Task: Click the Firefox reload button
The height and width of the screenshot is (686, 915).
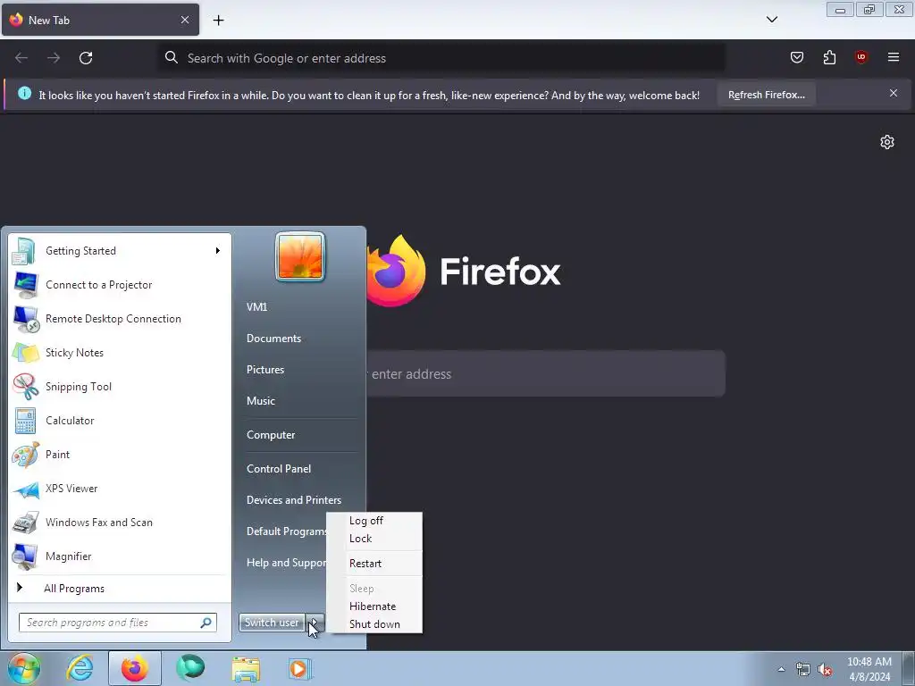Action: tap(86, 58)
